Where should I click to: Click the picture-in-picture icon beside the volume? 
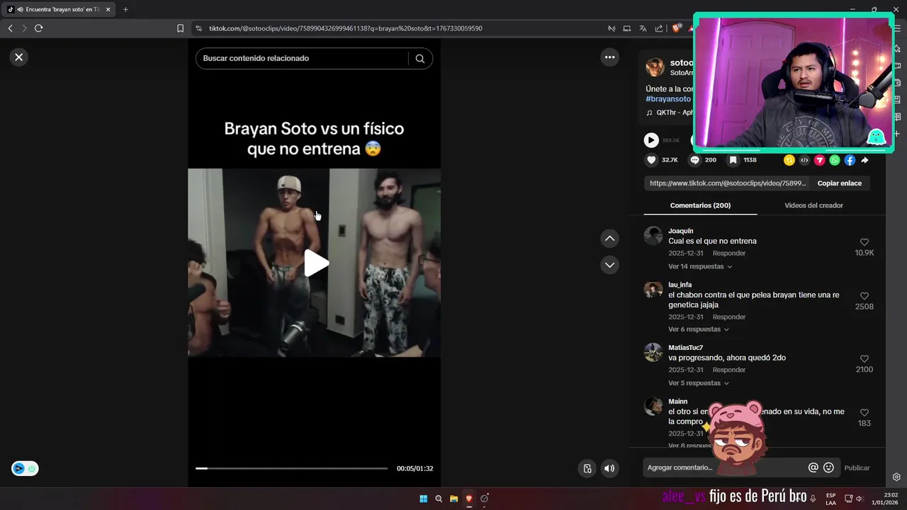click(587, 468)
